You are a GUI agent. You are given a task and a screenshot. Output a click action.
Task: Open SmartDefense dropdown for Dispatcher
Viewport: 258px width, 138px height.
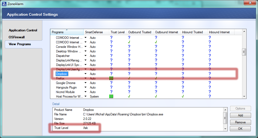click(86, 56)
